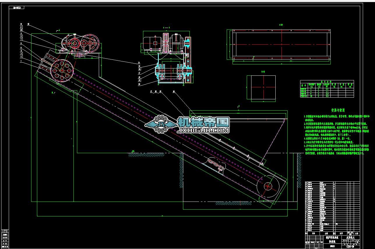Select the electric motor in section A view
Screen dimensions: 375x249
(x=152, y=43)
